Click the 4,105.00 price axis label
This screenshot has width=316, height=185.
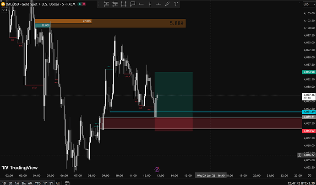309,13
